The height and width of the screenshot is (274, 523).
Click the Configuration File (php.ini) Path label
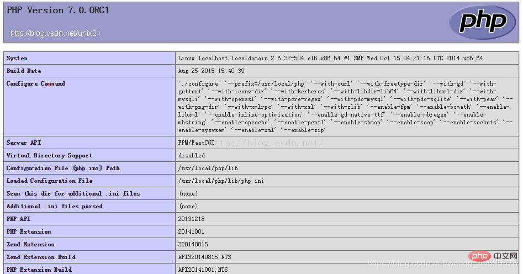click(63, 168)
